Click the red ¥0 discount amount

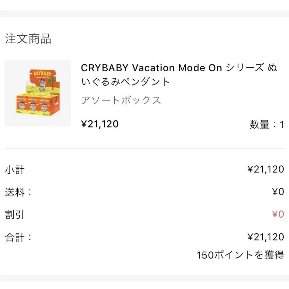[278, 214]
